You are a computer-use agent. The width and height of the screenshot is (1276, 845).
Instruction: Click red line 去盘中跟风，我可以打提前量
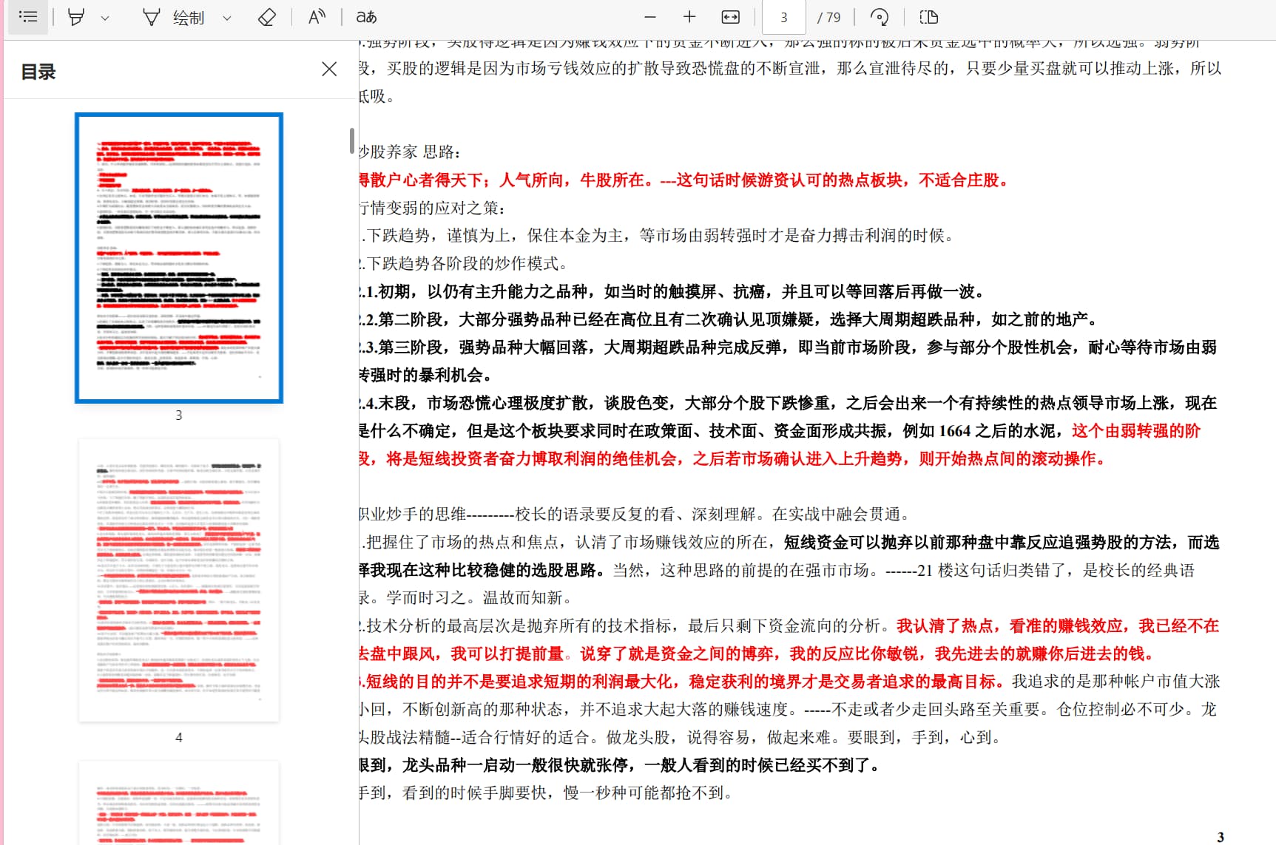(757, 654)
